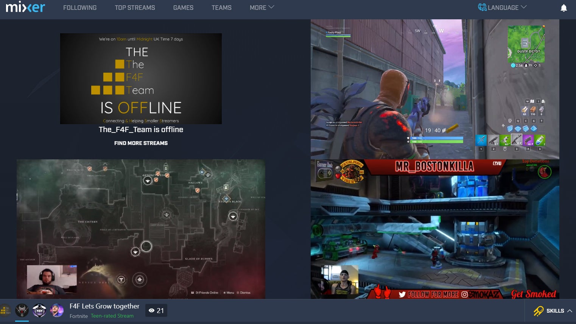
Task: Click the Skills spark icon
Action: tap(538, 311)
